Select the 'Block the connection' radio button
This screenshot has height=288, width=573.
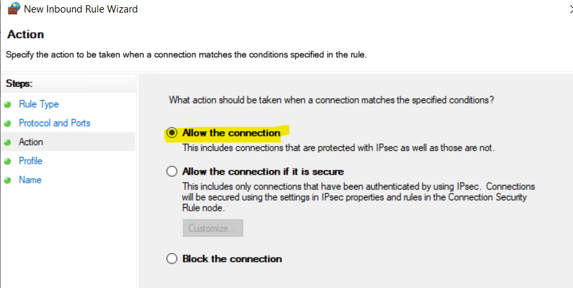tap(172, 259)
